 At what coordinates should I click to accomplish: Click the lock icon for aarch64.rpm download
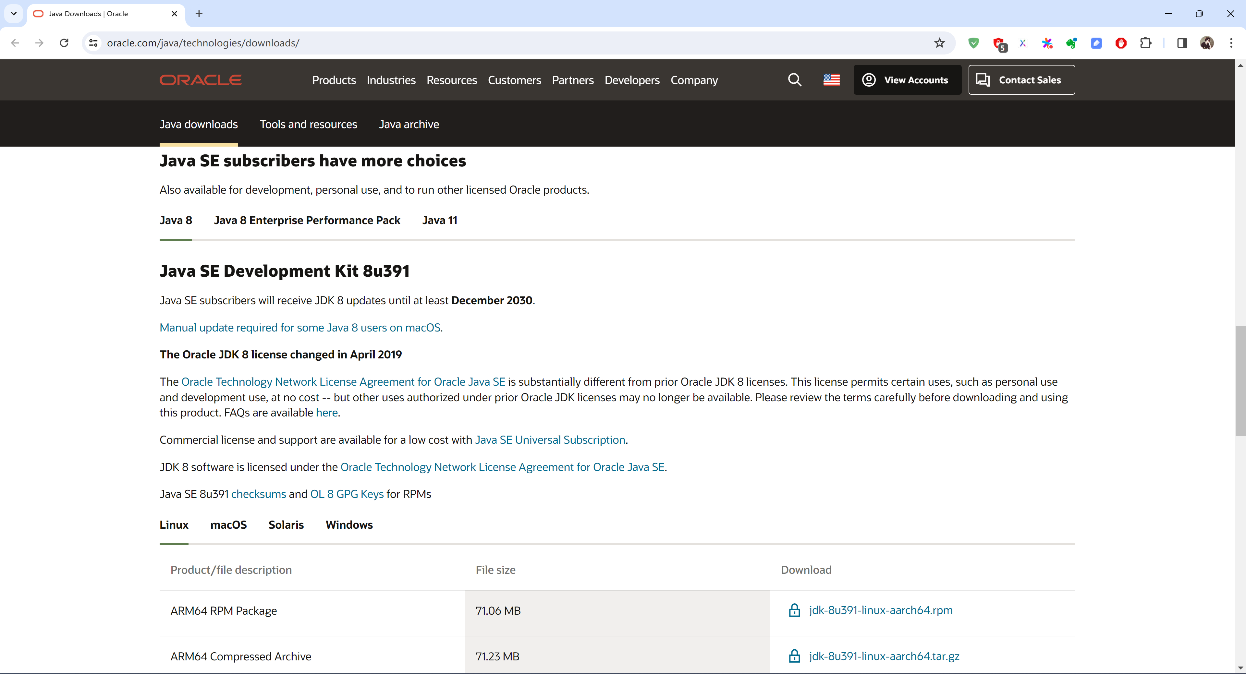pyautogui.click(x=794, y=611)
